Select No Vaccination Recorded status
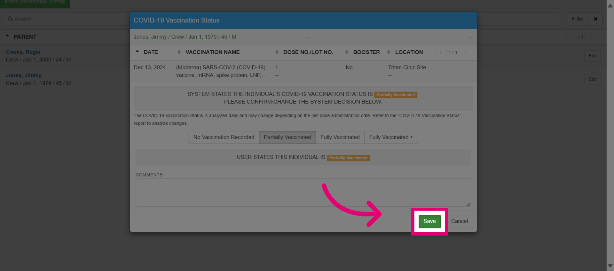The width and height of the screenshot is (614, 271). click(224, 137)
